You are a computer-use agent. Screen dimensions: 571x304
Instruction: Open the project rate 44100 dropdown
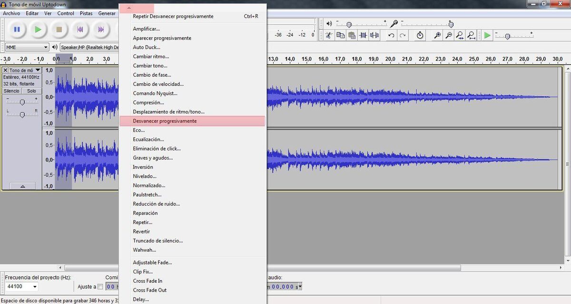22,286
